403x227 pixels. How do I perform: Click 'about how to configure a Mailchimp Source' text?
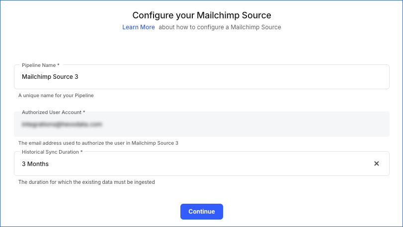220,27
